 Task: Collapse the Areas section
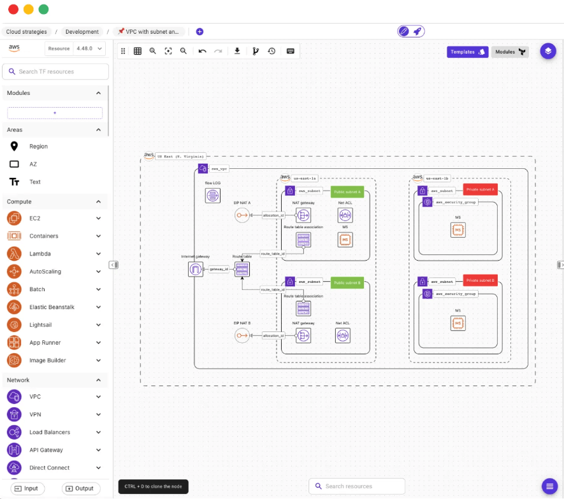(x=99, y=130)
